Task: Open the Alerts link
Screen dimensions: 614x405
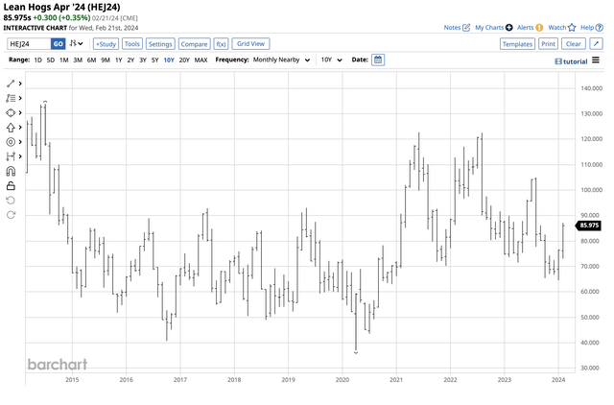Action: pos(525,28)
